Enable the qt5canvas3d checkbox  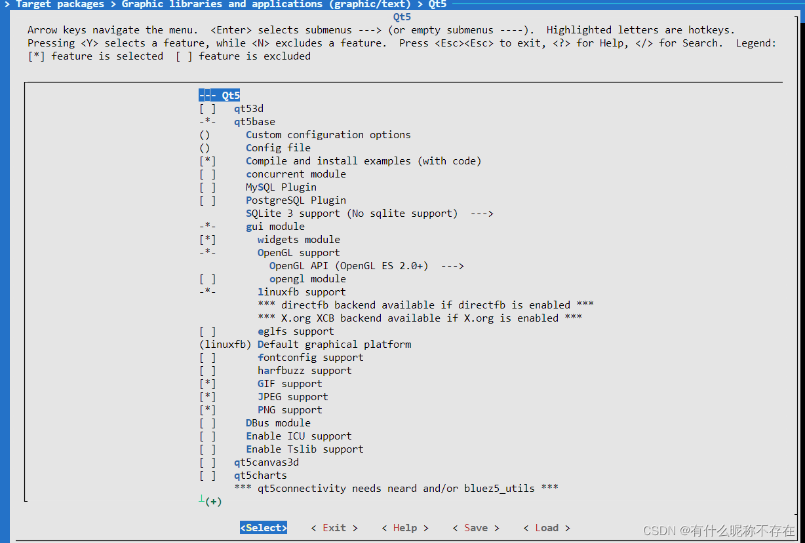pyautogui.click(x=207, y=462)
